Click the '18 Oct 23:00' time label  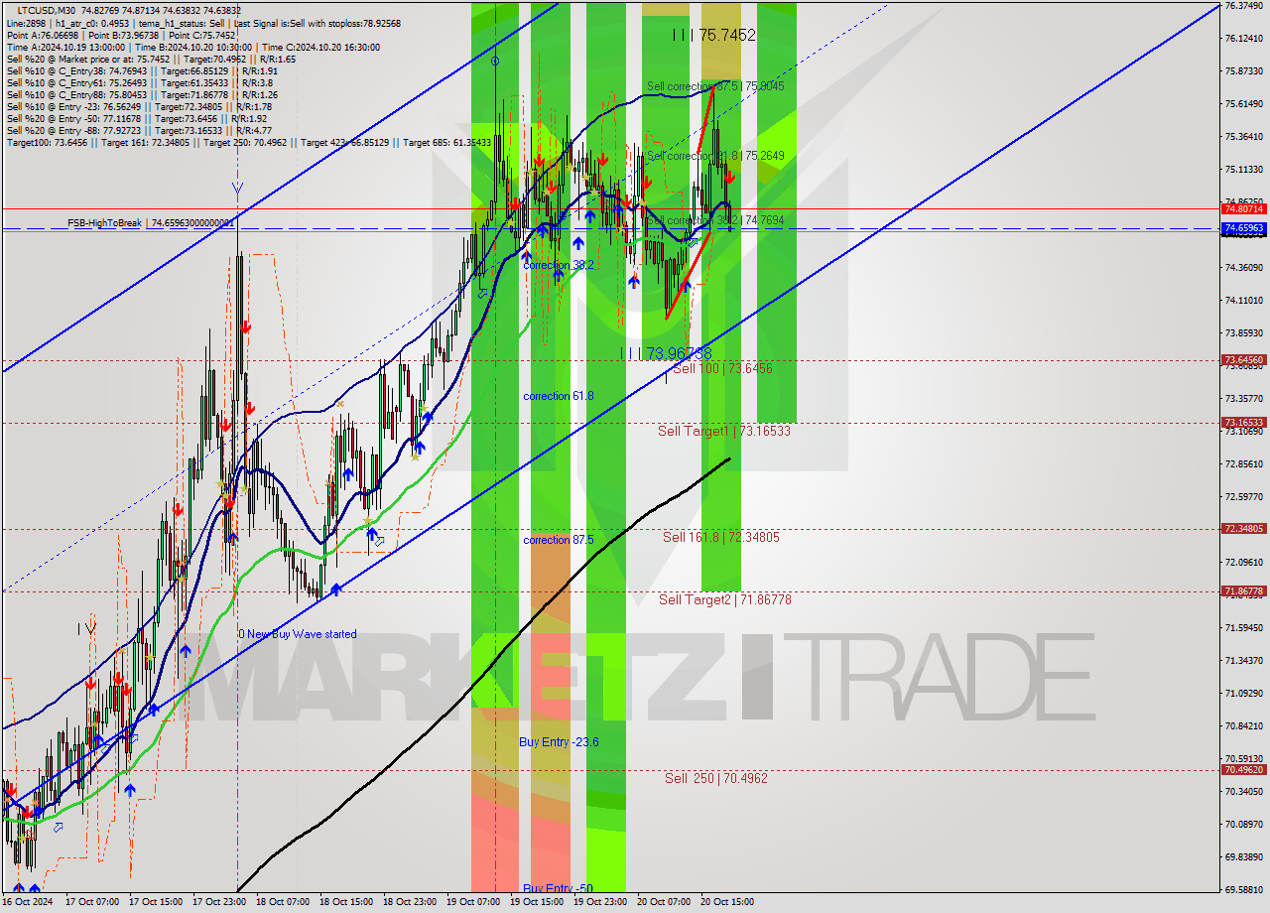[x=409, y=902]
